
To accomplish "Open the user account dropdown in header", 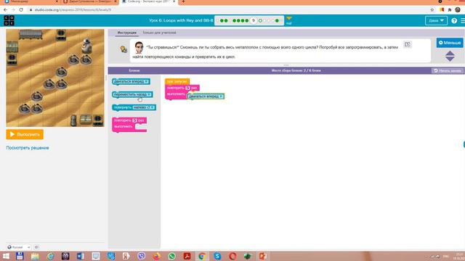I will (x=436, y=21).
